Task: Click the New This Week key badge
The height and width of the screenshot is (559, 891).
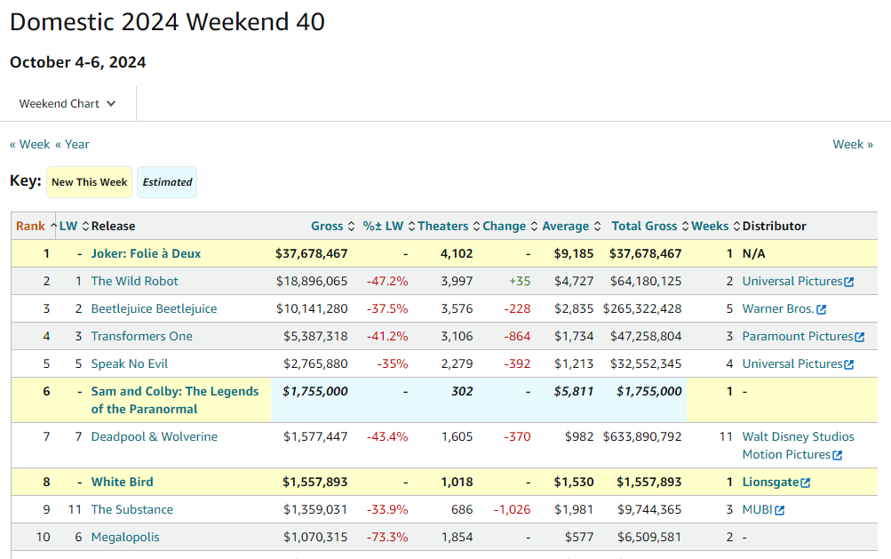Action: [89, 182]
